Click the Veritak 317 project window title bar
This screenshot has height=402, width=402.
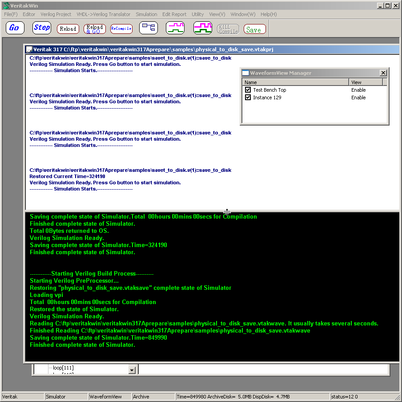212,49
